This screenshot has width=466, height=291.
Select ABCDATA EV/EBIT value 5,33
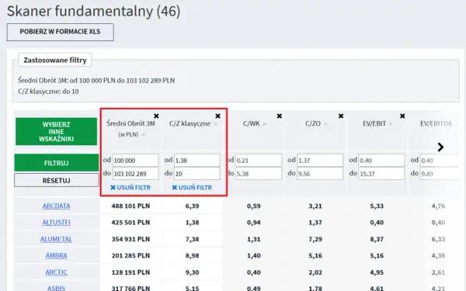[x=377, y=206]
